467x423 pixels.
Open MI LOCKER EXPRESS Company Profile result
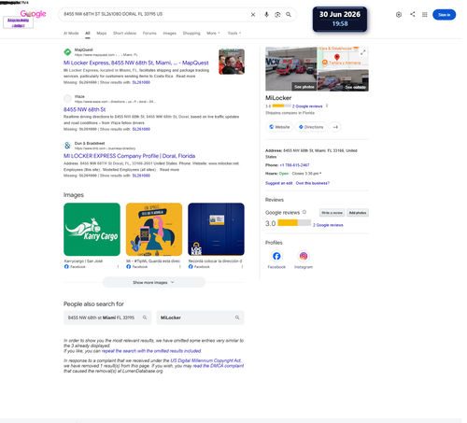coord(129,156)
